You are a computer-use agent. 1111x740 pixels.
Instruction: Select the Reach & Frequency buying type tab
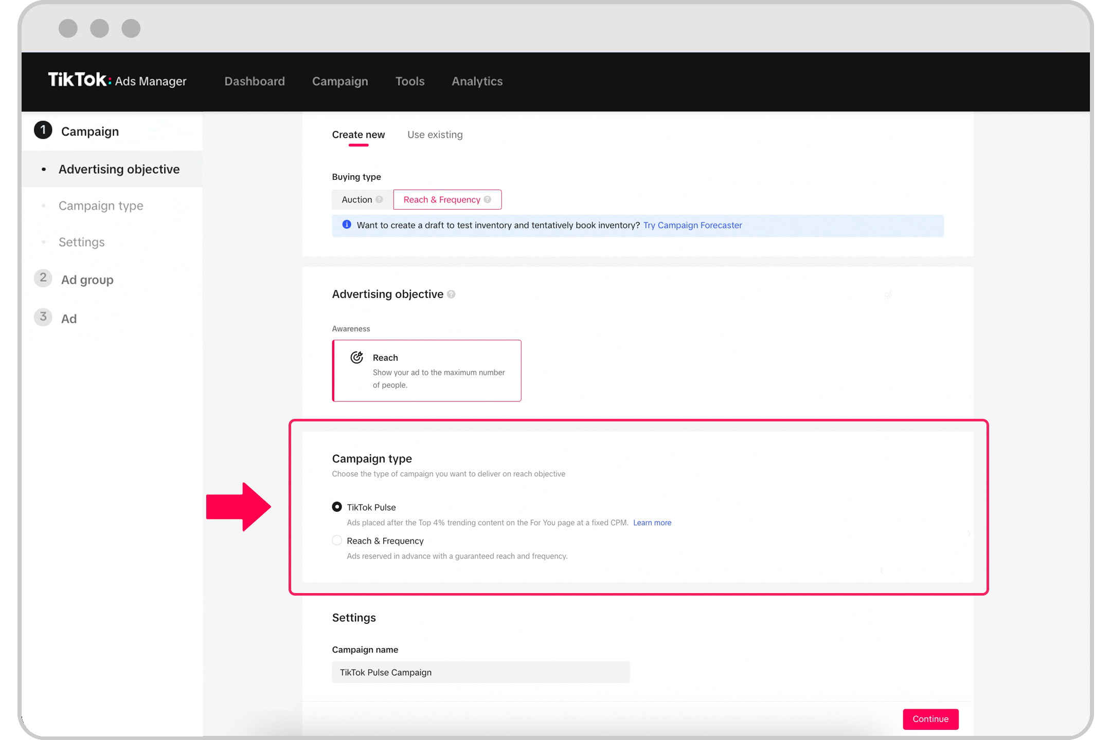pos(446,199)
